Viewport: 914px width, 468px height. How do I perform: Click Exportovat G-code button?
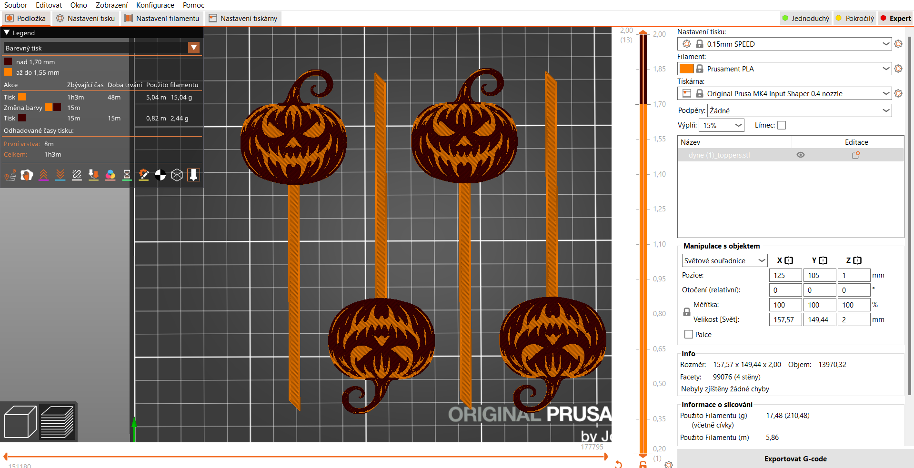click(x=795, y=459)
